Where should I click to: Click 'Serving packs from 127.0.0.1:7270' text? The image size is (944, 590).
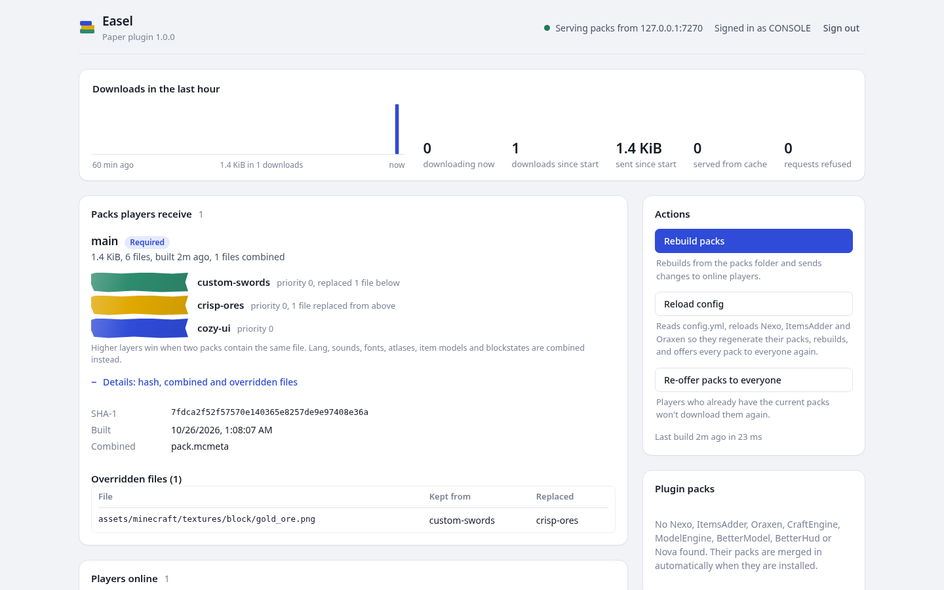pos(629,28)
